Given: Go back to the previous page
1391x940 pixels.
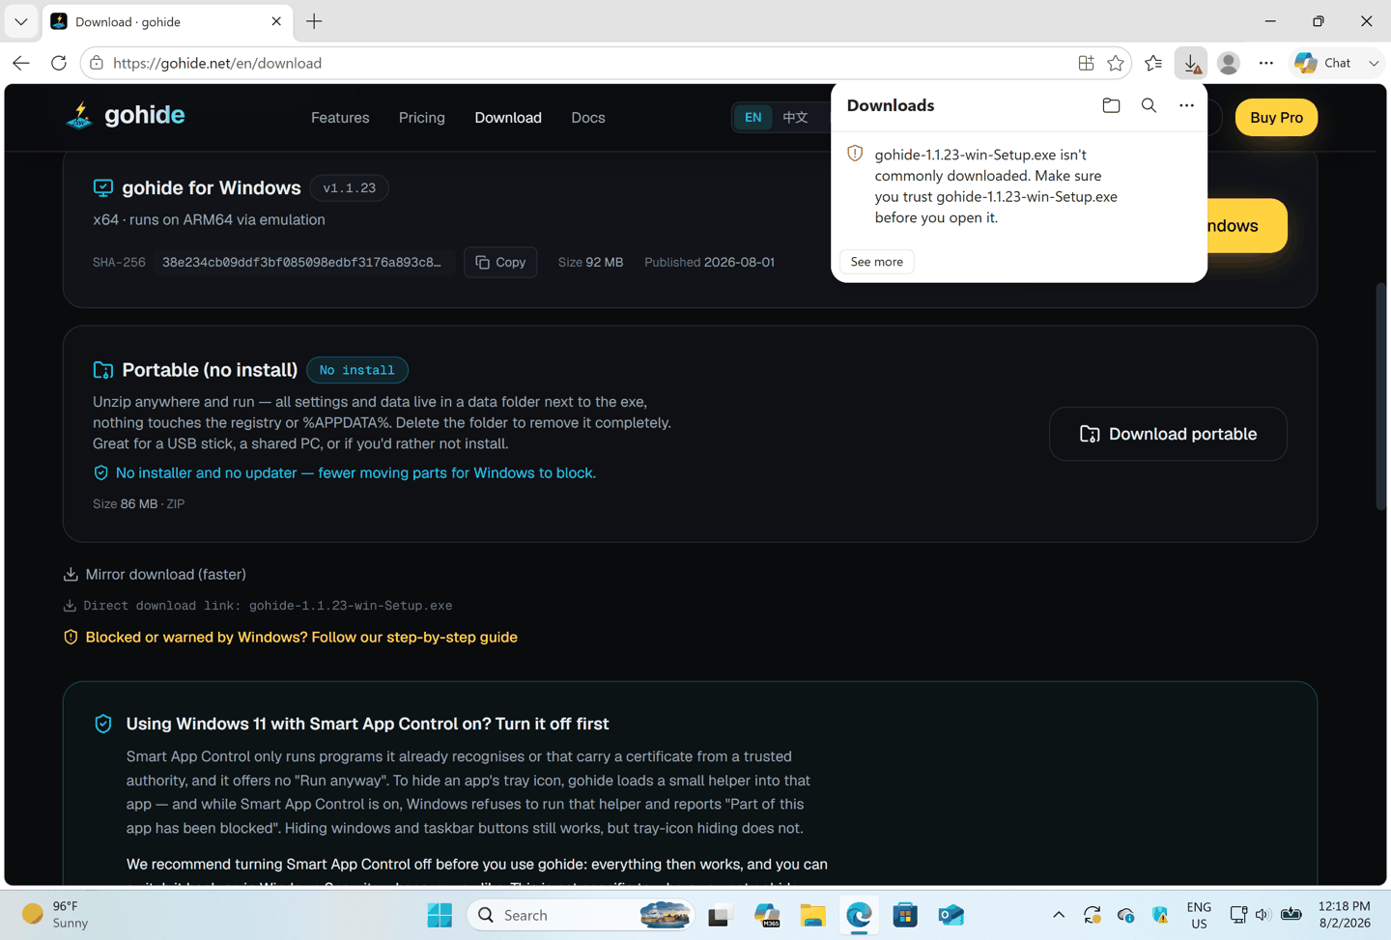Looking at the screenshot, I should coord(21,64).
